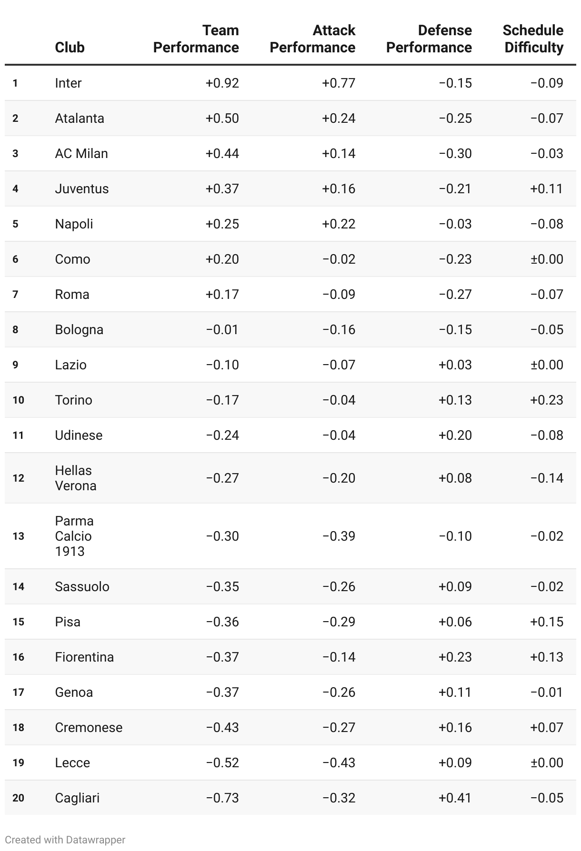The image size is (581, 851).
Task: Select the Inter club row
Action: point(290,83)
